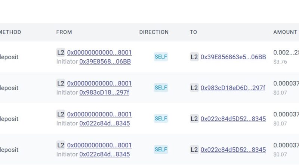Click the 0.000037 amount in the 0x983cD18 row
This screenshot has width=299, height=166.
(286, 84)
